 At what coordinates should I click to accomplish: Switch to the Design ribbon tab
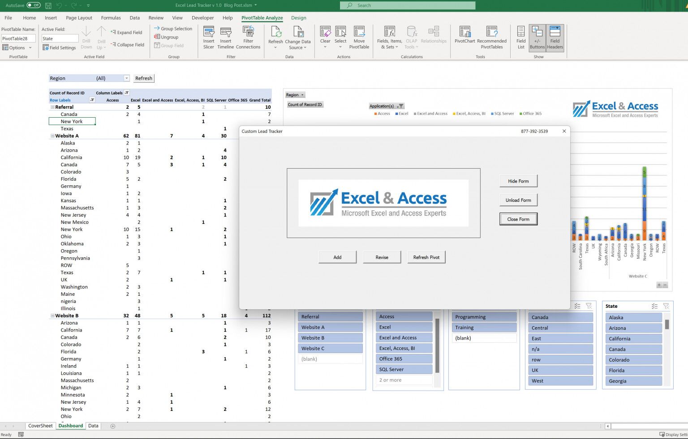(x=298, y=18)
